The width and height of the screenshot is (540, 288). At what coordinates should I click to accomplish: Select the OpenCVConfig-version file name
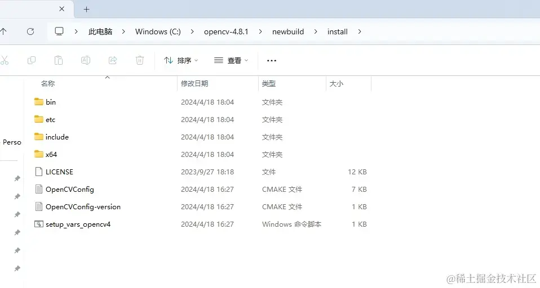pyautogui.click(x=83, y=207)
